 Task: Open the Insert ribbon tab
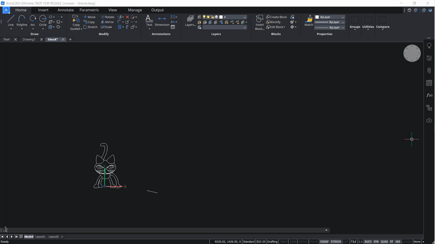pos(43,10)
